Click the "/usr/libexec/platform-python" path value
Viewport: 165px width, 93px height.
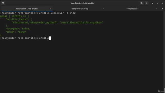(81, 22)
